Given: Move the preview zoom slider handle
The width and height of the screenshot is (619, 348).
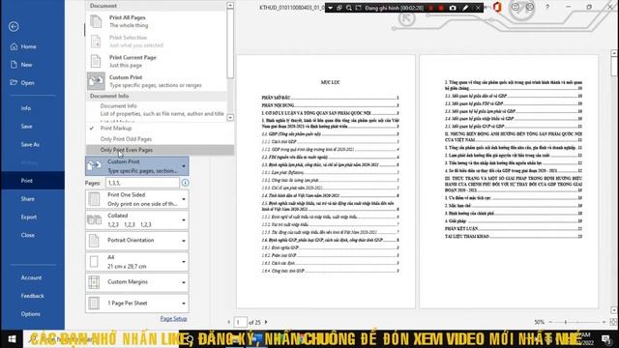Looking at the screenshot, I should 565,322.
